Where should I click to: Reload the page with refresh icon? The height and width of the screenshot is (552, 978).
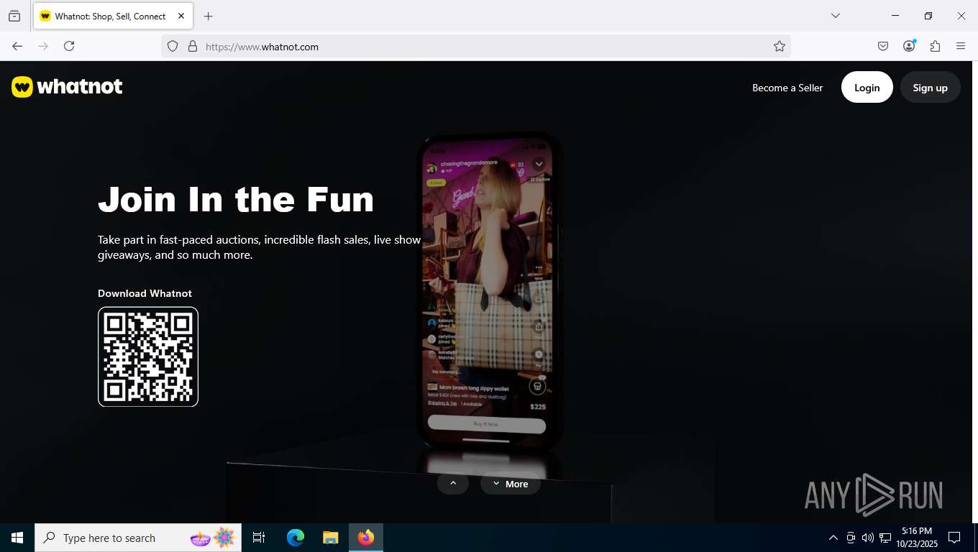click(69, 46)
